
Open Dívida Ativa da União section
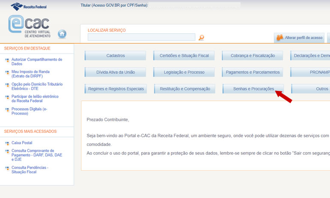coord(116,72)
